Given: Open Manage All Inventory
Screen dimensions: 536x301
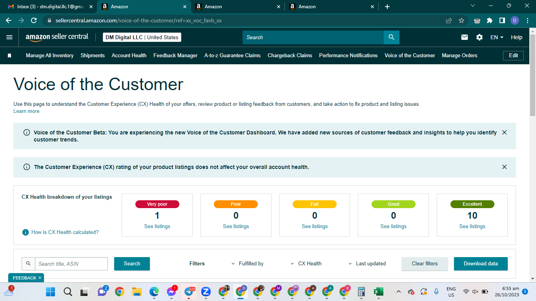Looking at the screenshot, I should [x=50, y=56].
